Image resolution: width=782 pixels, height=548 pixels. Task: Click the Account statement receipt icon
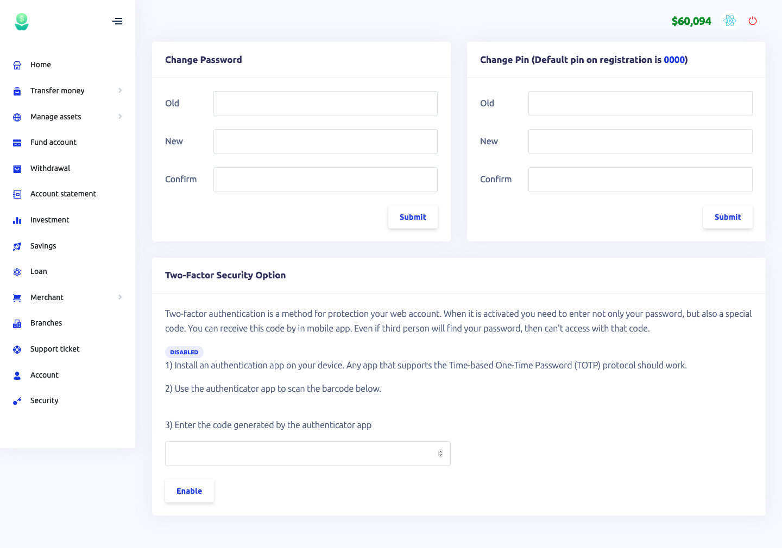click(x=17, y=194)
